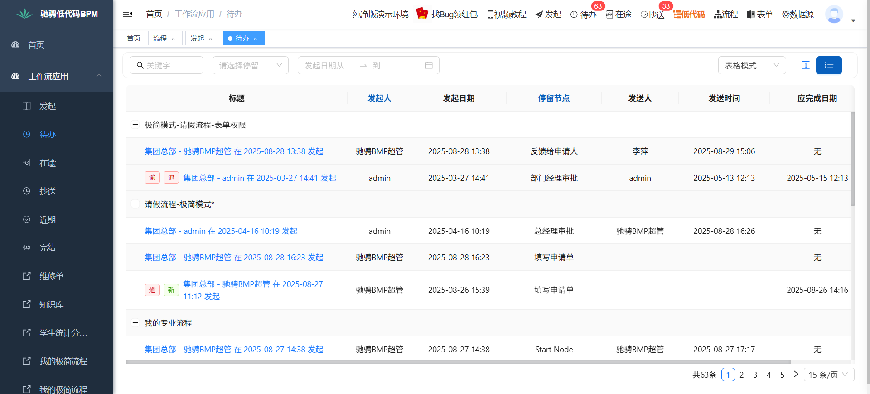Open 知识库 in the sidebar

point(57,304)
